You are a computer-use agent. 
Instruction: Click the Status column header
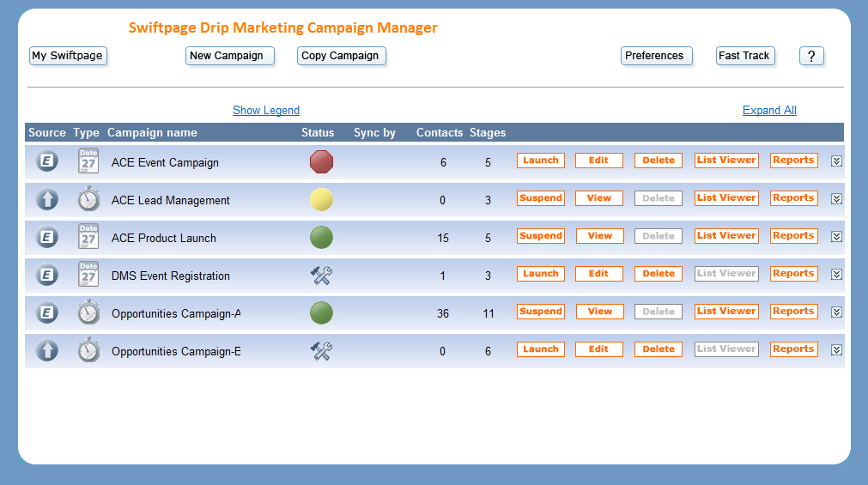tap(318, 133)
